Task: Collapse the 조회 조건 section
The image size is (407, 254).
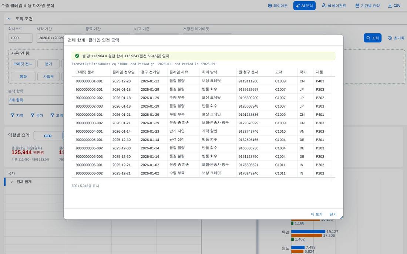Action: point(9,19)
